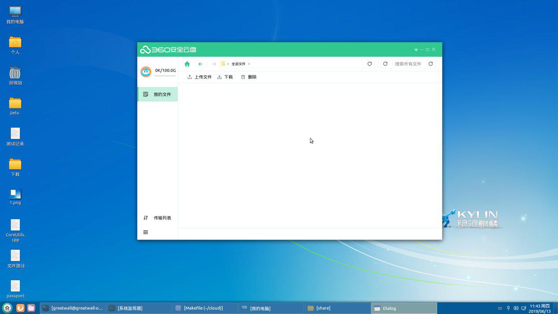Click 上传文件 upload button
The image size is (558, 314).
click(x=199, y=77)
